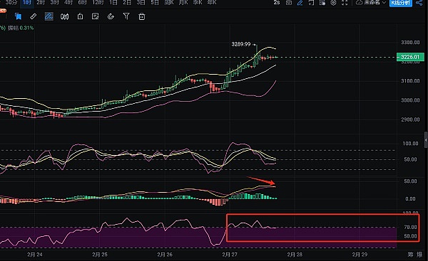Share the chart with the share icon
Screen dimensions: 428x261
[x=419, y=2]
